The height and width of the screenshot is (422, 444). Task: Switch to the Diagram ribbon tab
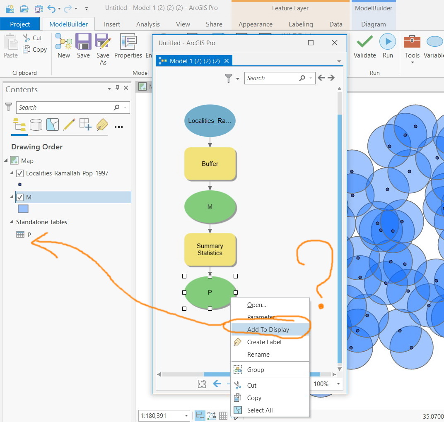point(373,24)
